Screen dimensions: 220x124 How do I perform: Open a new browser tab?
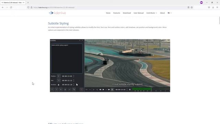point(28,2)
